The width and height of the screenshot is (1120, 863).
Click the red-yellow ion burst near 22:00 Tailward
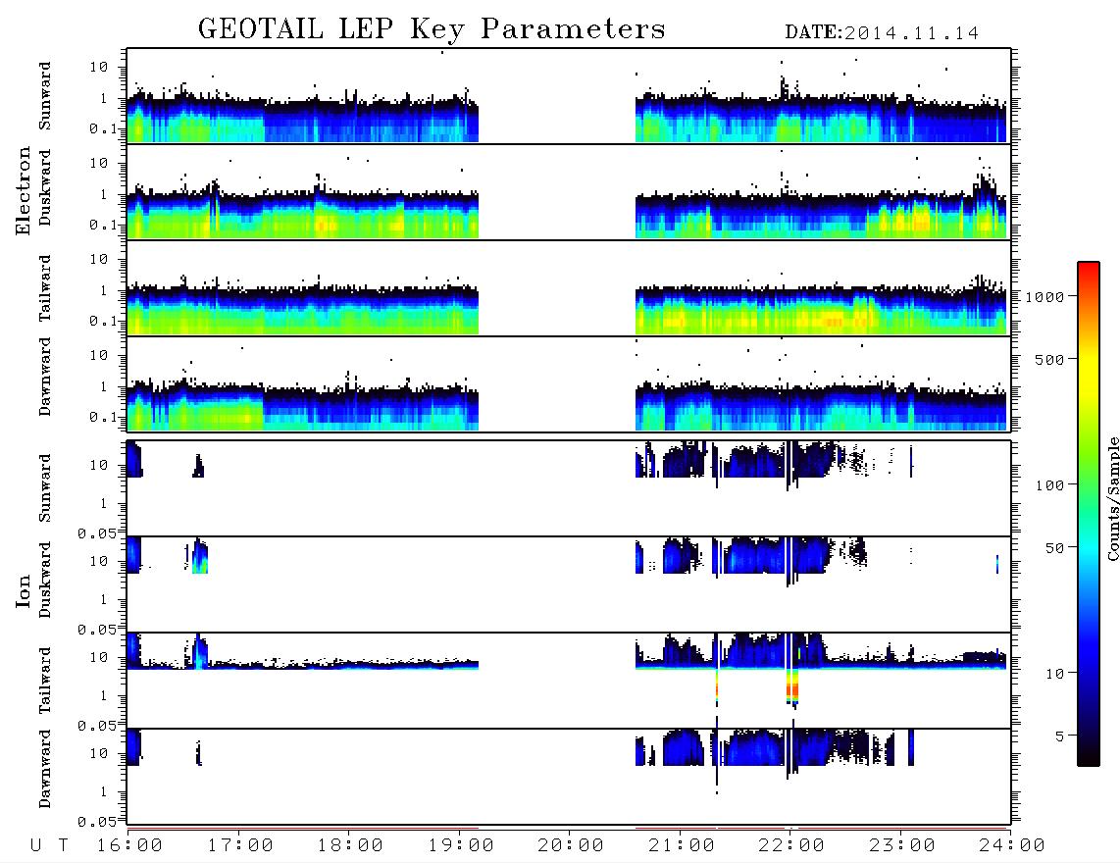click(792, 688)
